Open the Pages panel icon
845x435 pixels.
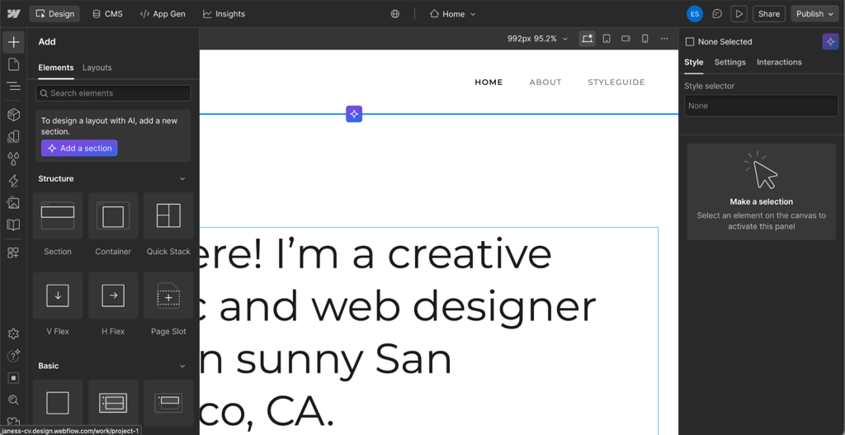pyautogui.click(x=13, y=64)
